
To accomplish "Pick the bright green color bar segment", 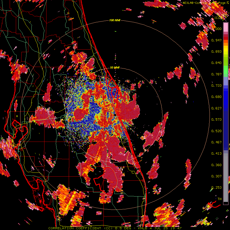I will click(226, 70).
